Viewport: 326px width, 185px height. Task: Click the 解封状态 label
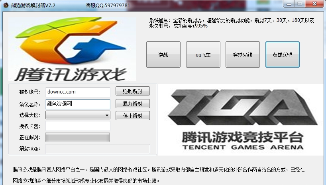[x=30, y=148]
